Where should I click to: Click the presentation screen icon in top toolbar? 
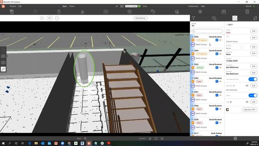[106, 12]
